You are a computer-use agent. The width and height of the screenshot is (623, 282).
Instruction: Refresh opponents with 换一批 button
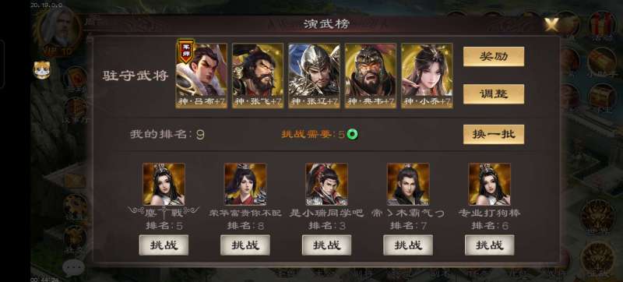coord(494,134)
